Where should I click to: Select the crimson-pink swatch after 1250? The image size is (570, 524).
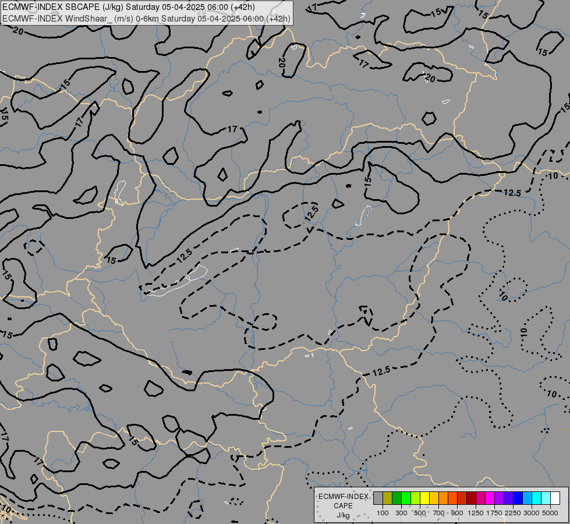click(480, 498)
